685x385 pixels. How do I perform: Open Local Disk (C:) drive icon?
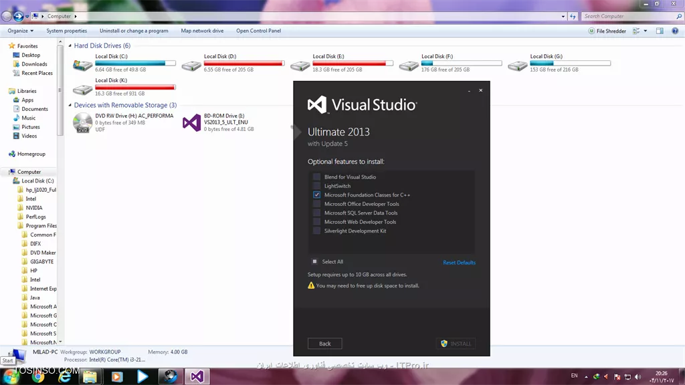point(82,65)
